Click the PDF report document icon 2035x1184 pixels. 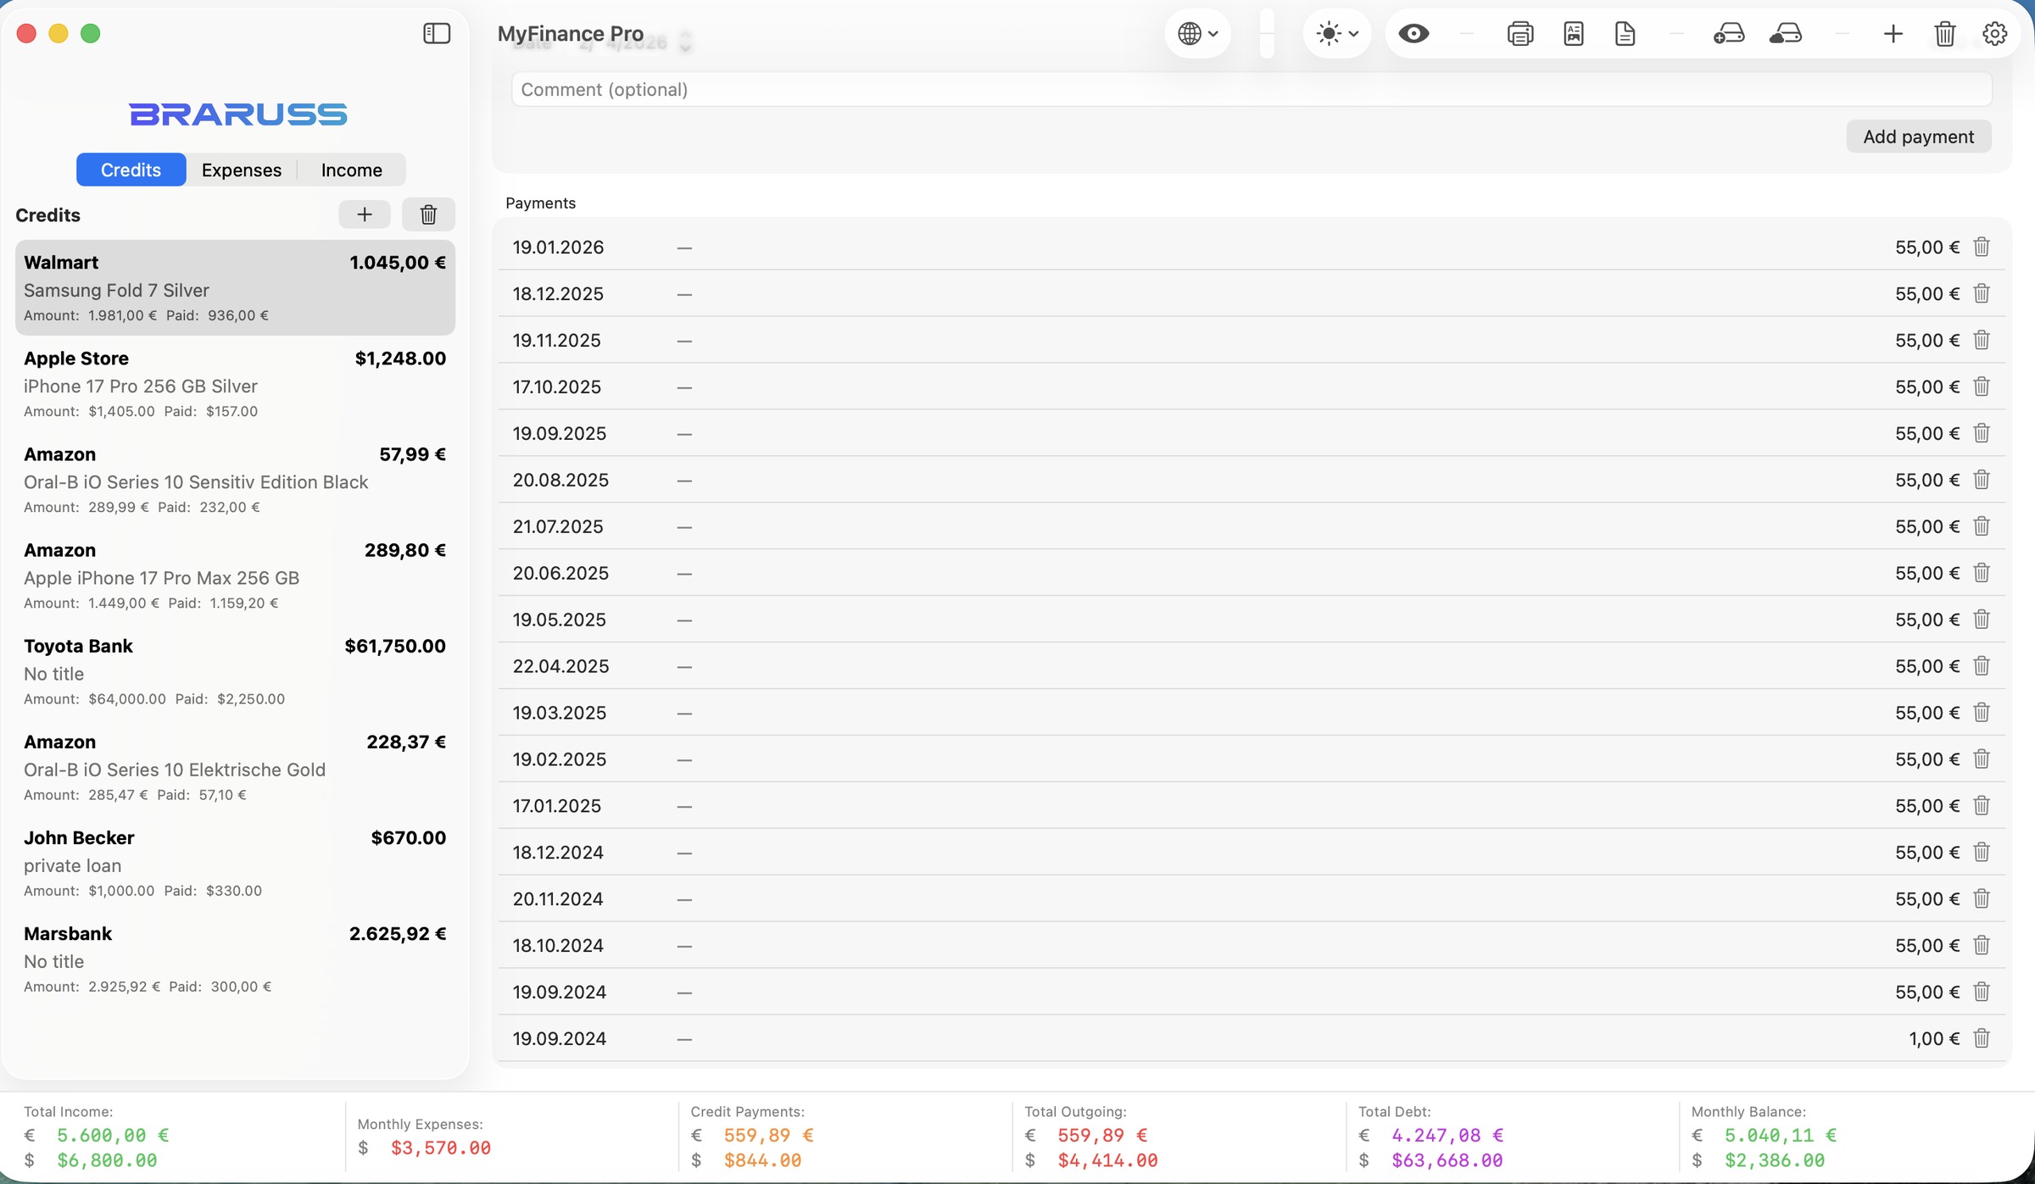1573,34
